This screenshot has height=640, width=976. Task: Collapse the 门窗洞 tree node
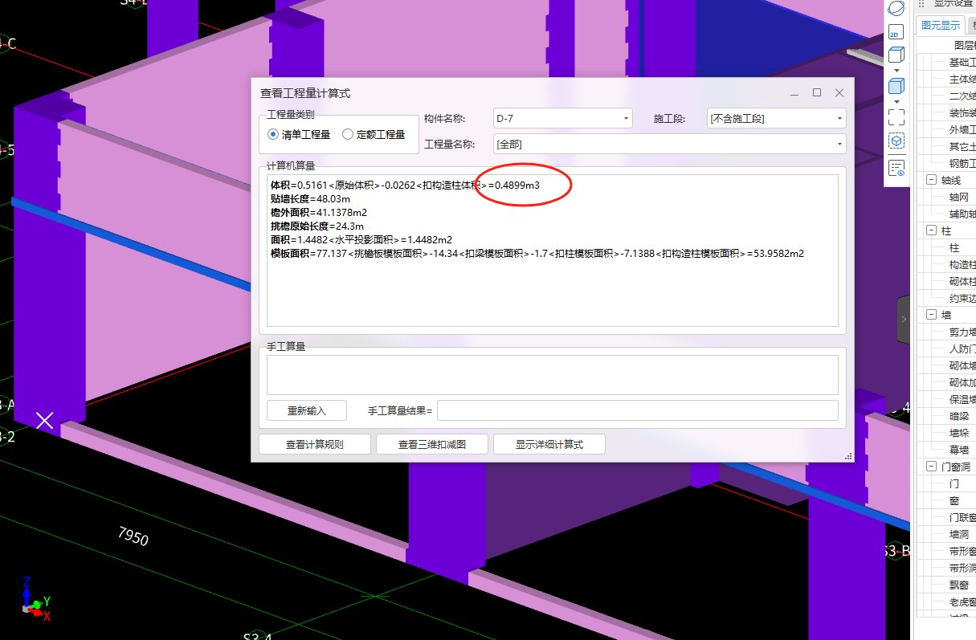931,467
